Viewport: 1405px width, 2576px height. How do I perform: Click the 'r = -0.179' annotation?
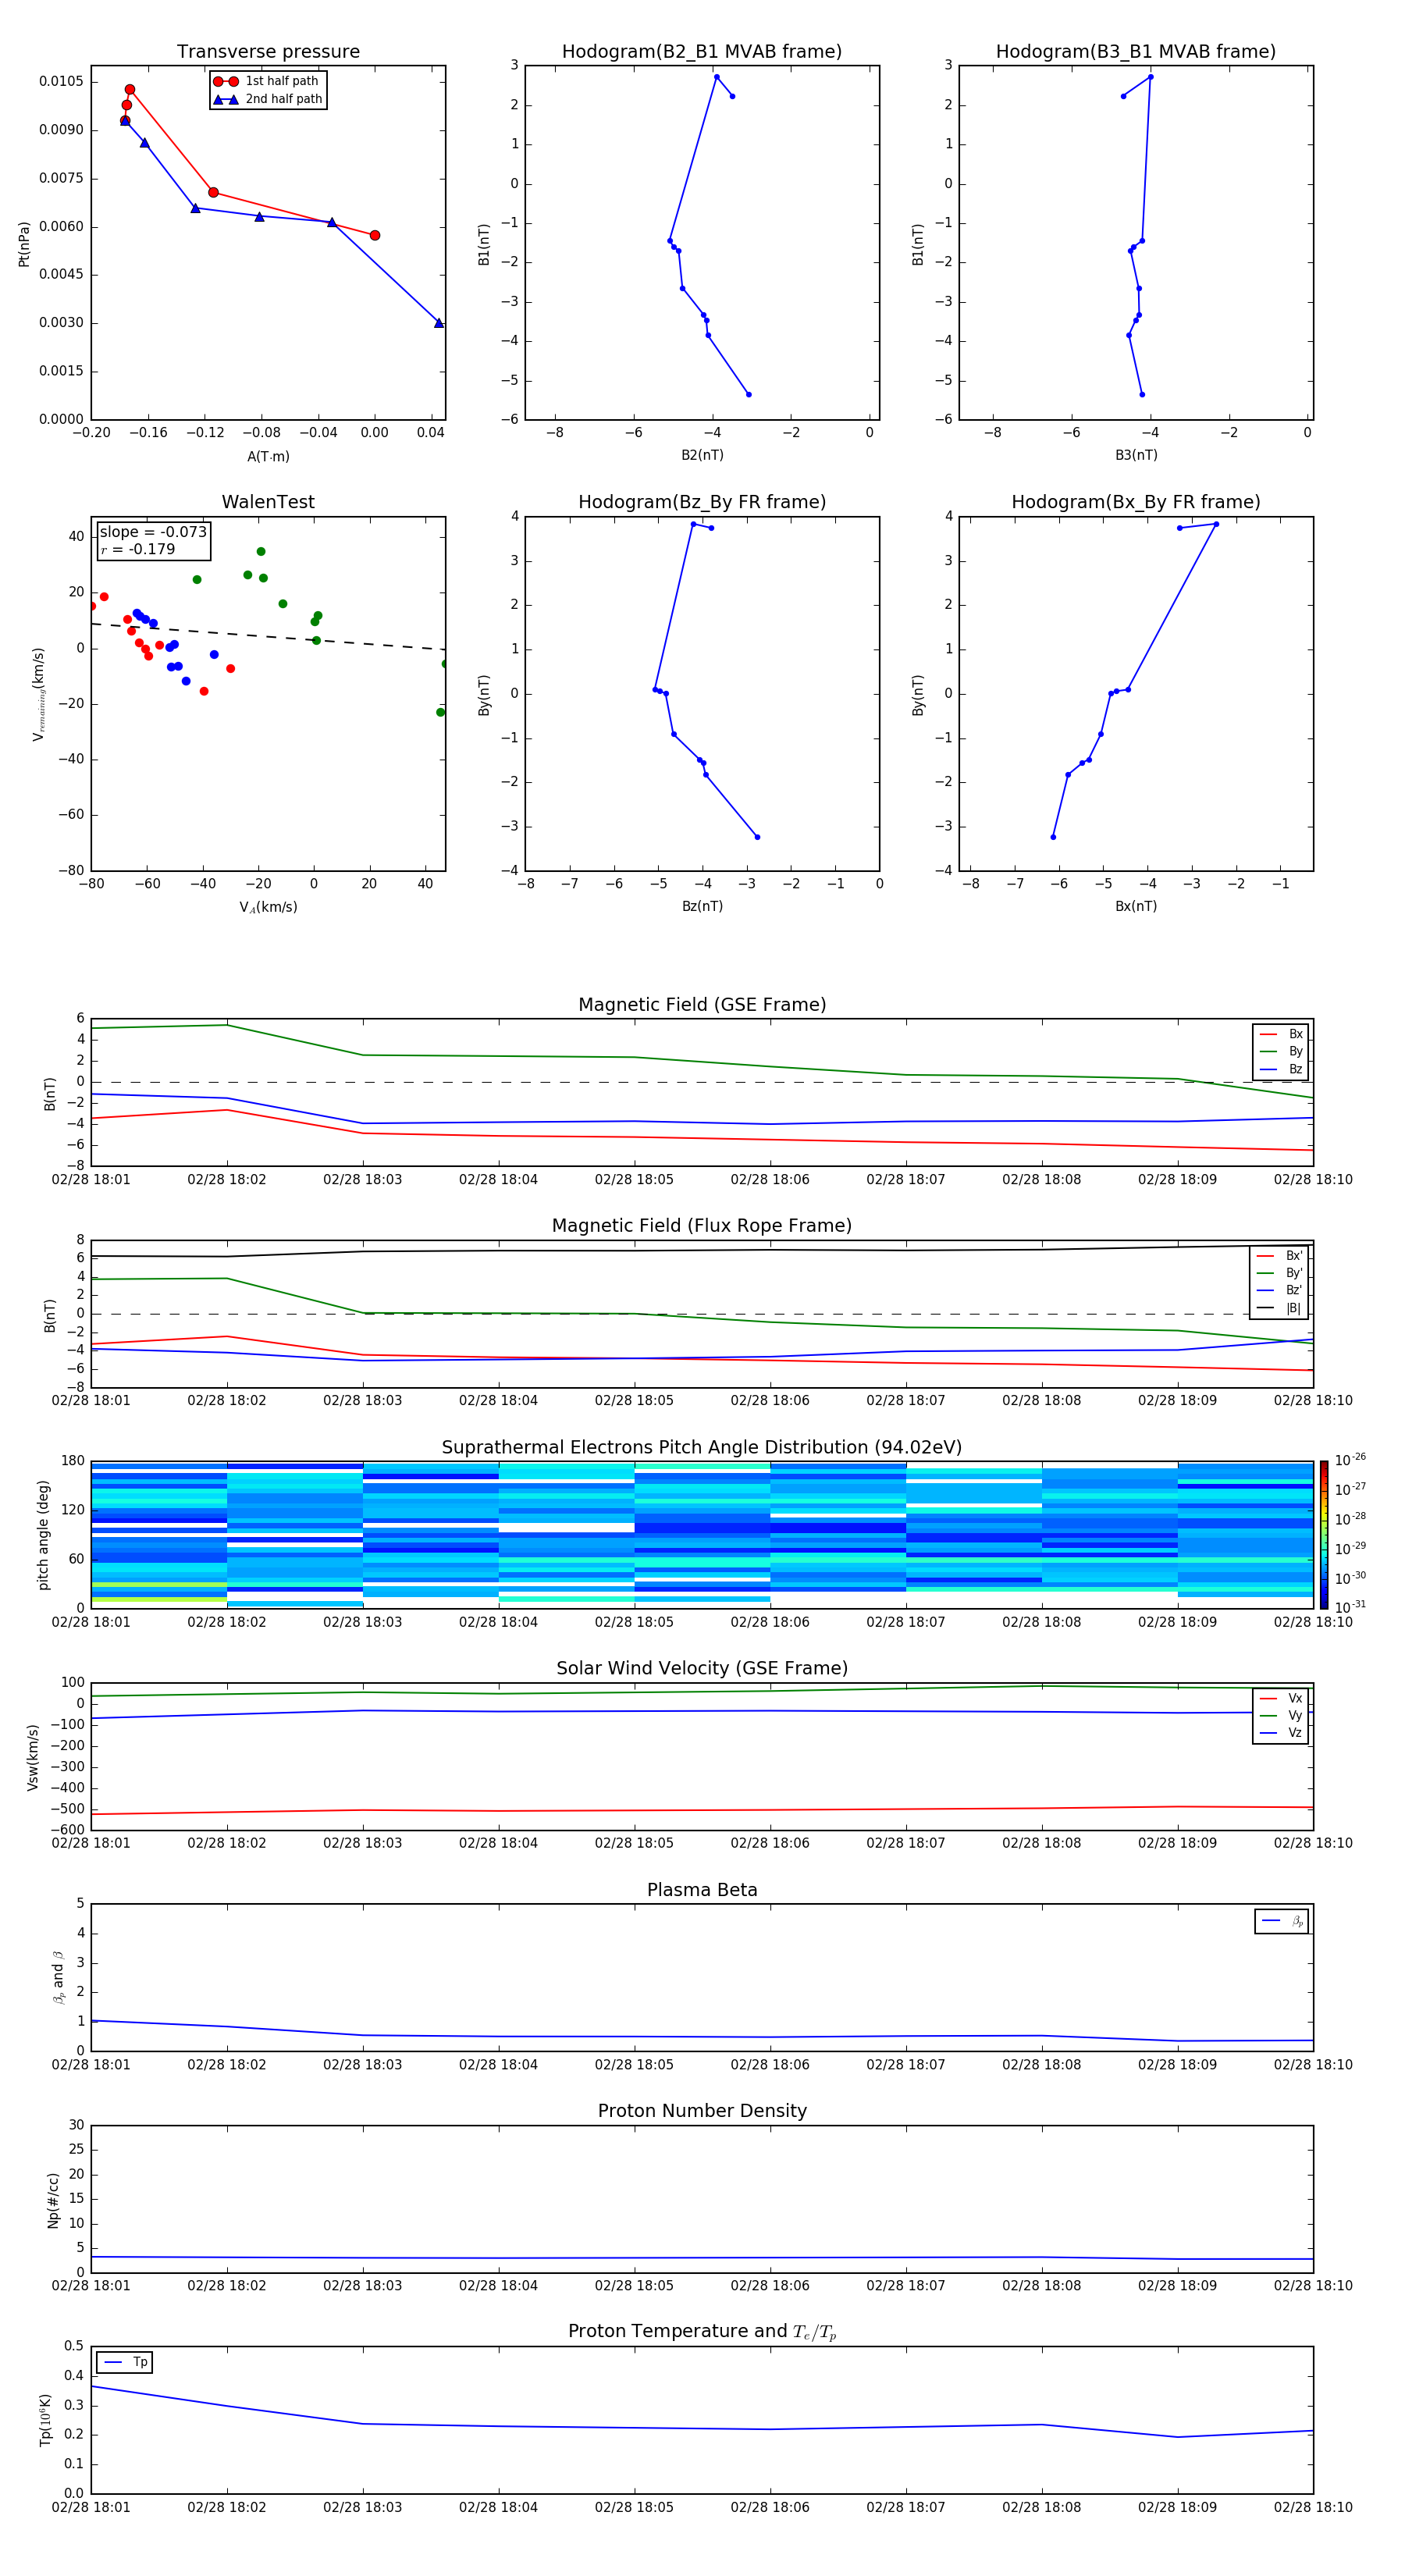click(x=138, y=549)
